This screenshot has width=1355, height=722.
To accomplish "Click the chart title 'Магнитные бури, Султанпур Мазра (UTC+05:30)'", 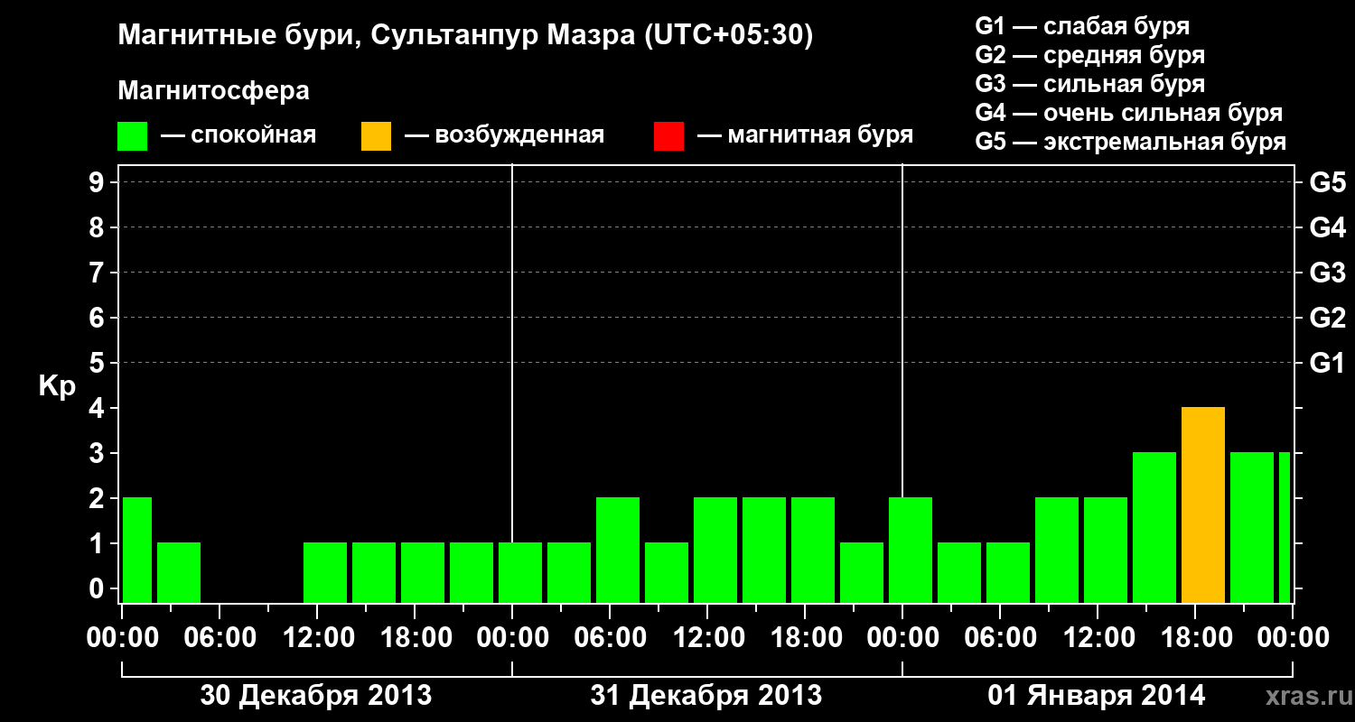I will [x=466, y=36].
